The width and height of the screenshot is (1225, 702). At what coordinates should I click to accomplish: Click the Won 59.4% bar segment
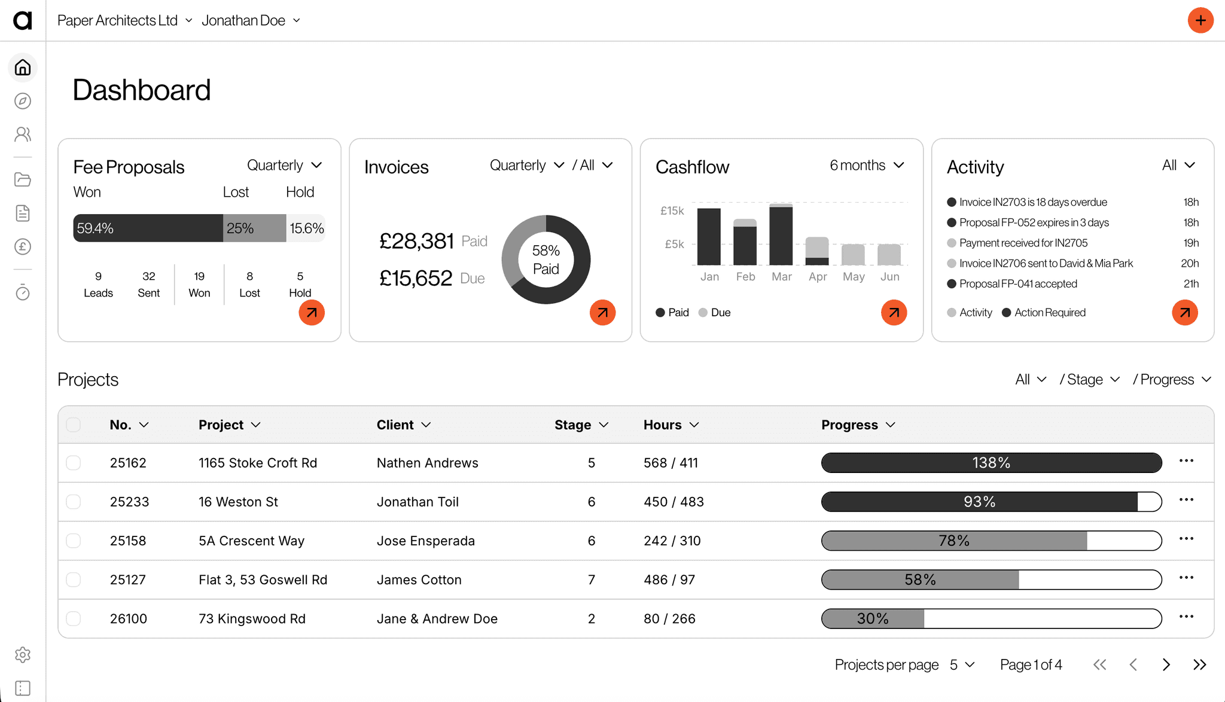point(148,228)
